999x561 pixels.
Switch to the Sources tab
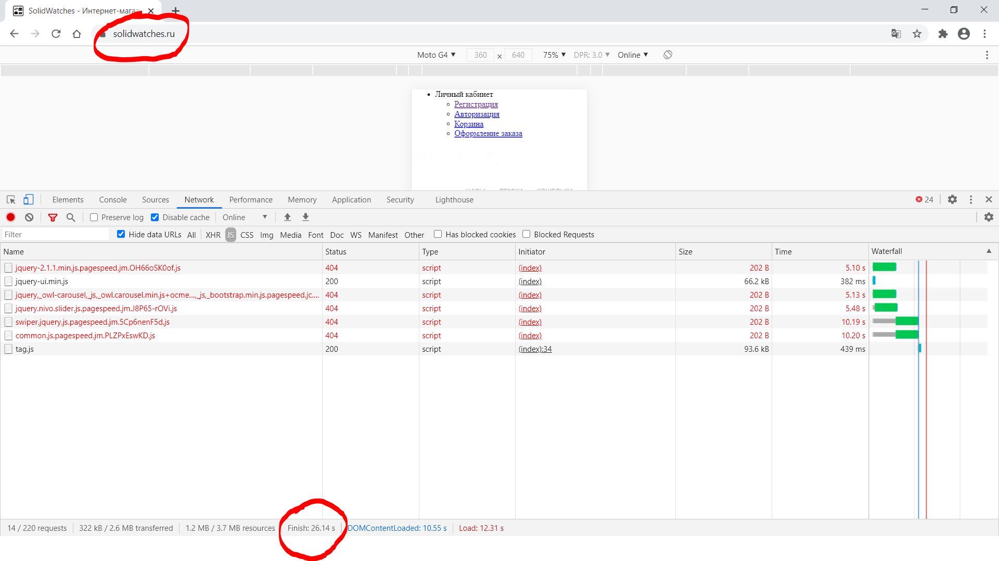(156, 200)
